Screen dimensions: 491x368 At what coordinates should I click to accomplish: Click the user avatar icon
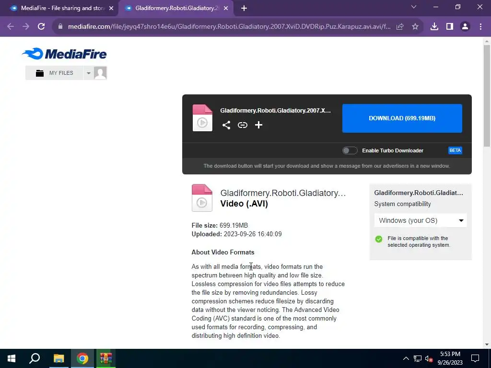[100, 73]
